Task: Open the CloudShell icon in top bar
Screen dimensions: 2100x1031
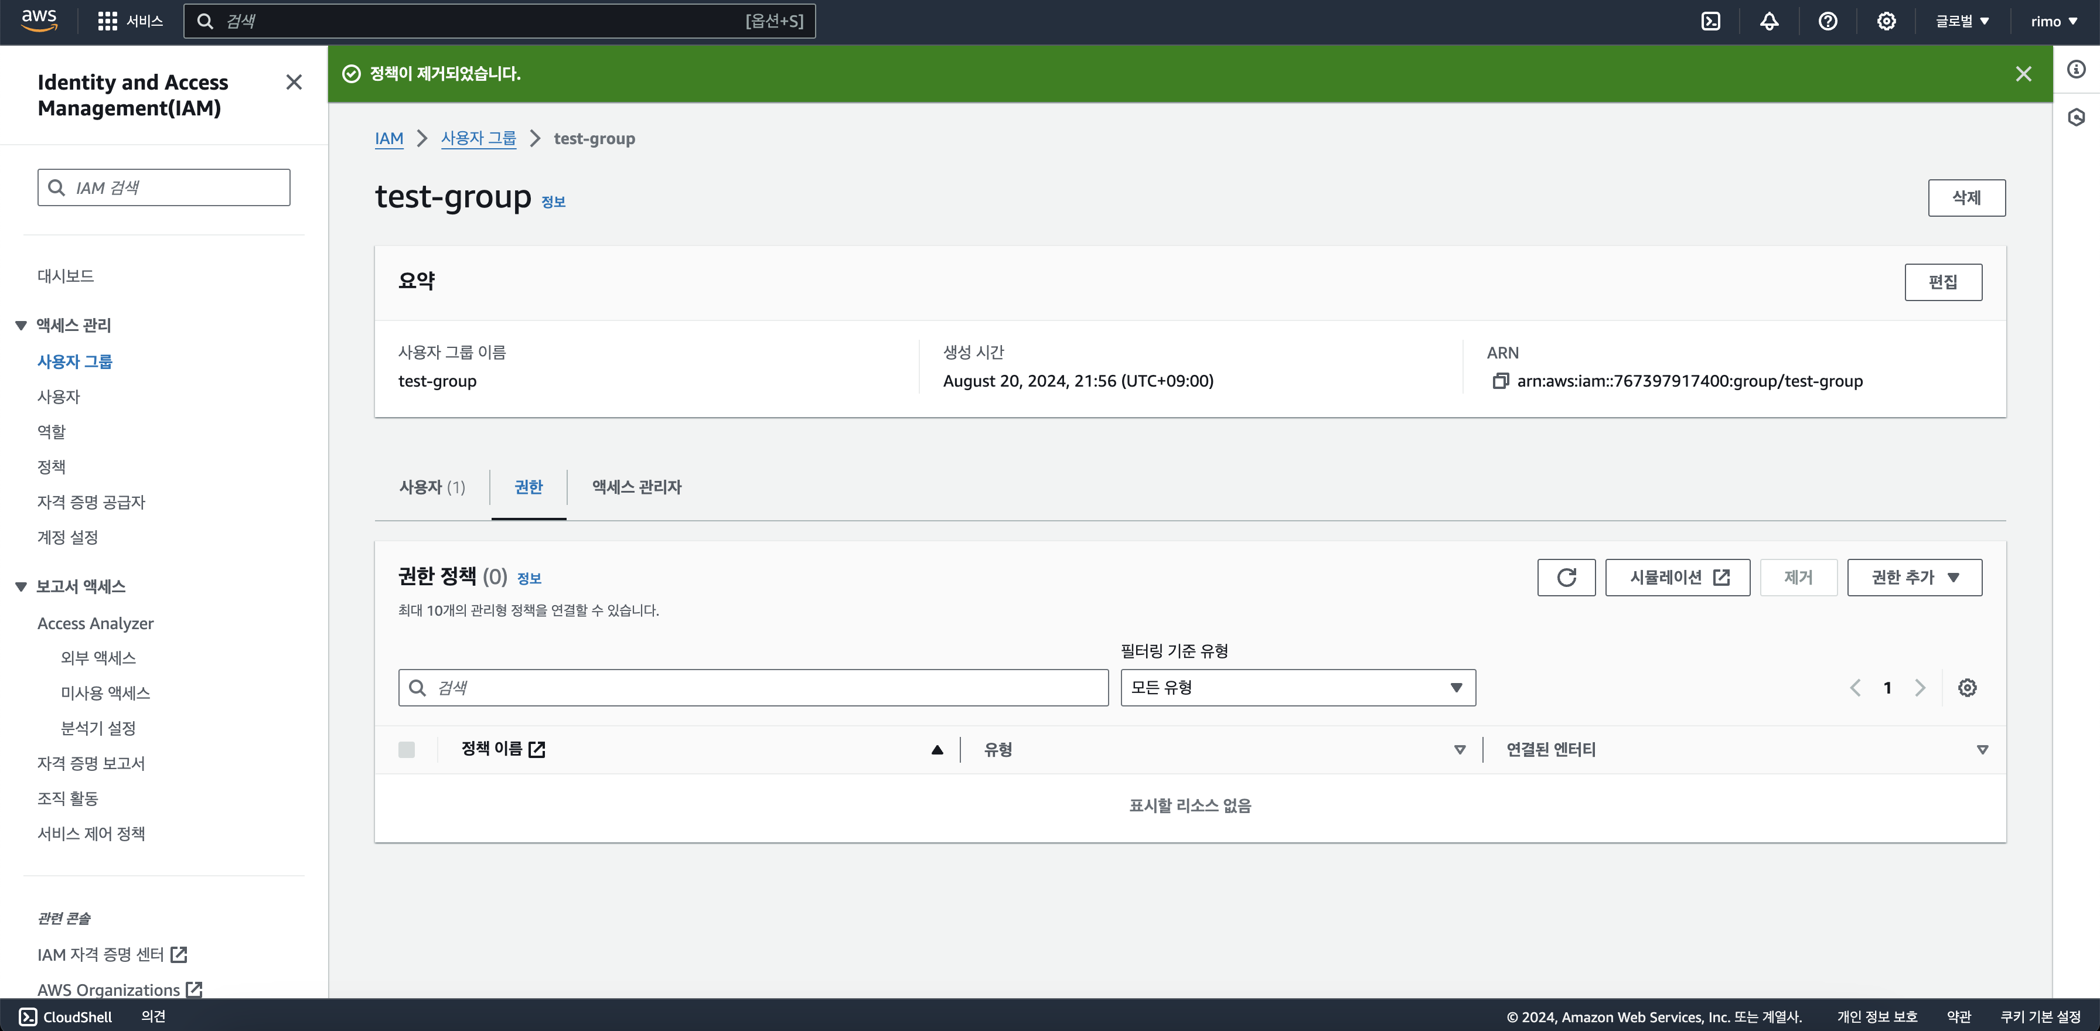Action: pyautogui.click(x=1710, y=21)
